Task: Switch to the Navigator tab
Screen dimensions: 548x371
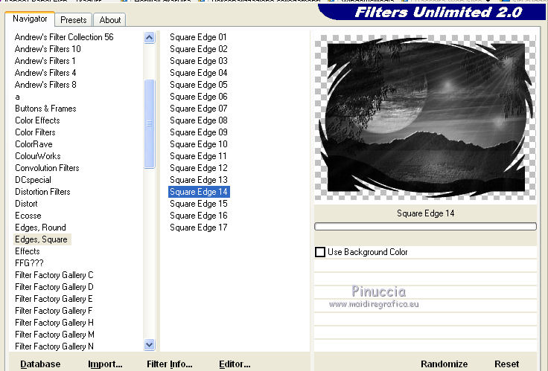Action: [x=30, y=19]
